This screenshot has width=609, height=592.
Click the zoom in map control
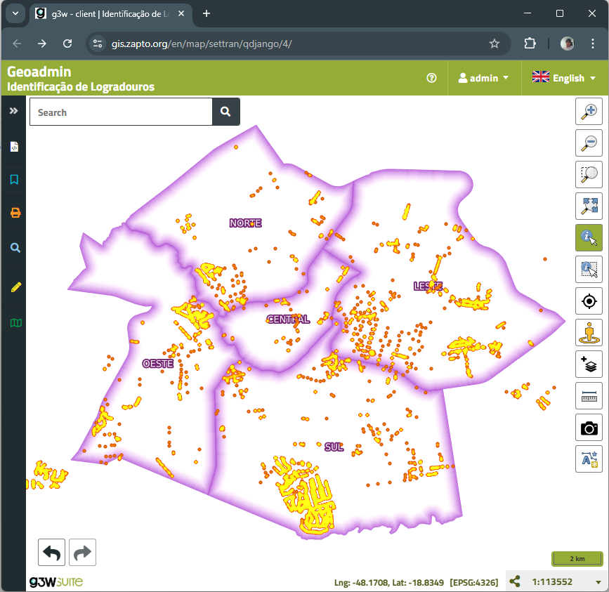589,111
